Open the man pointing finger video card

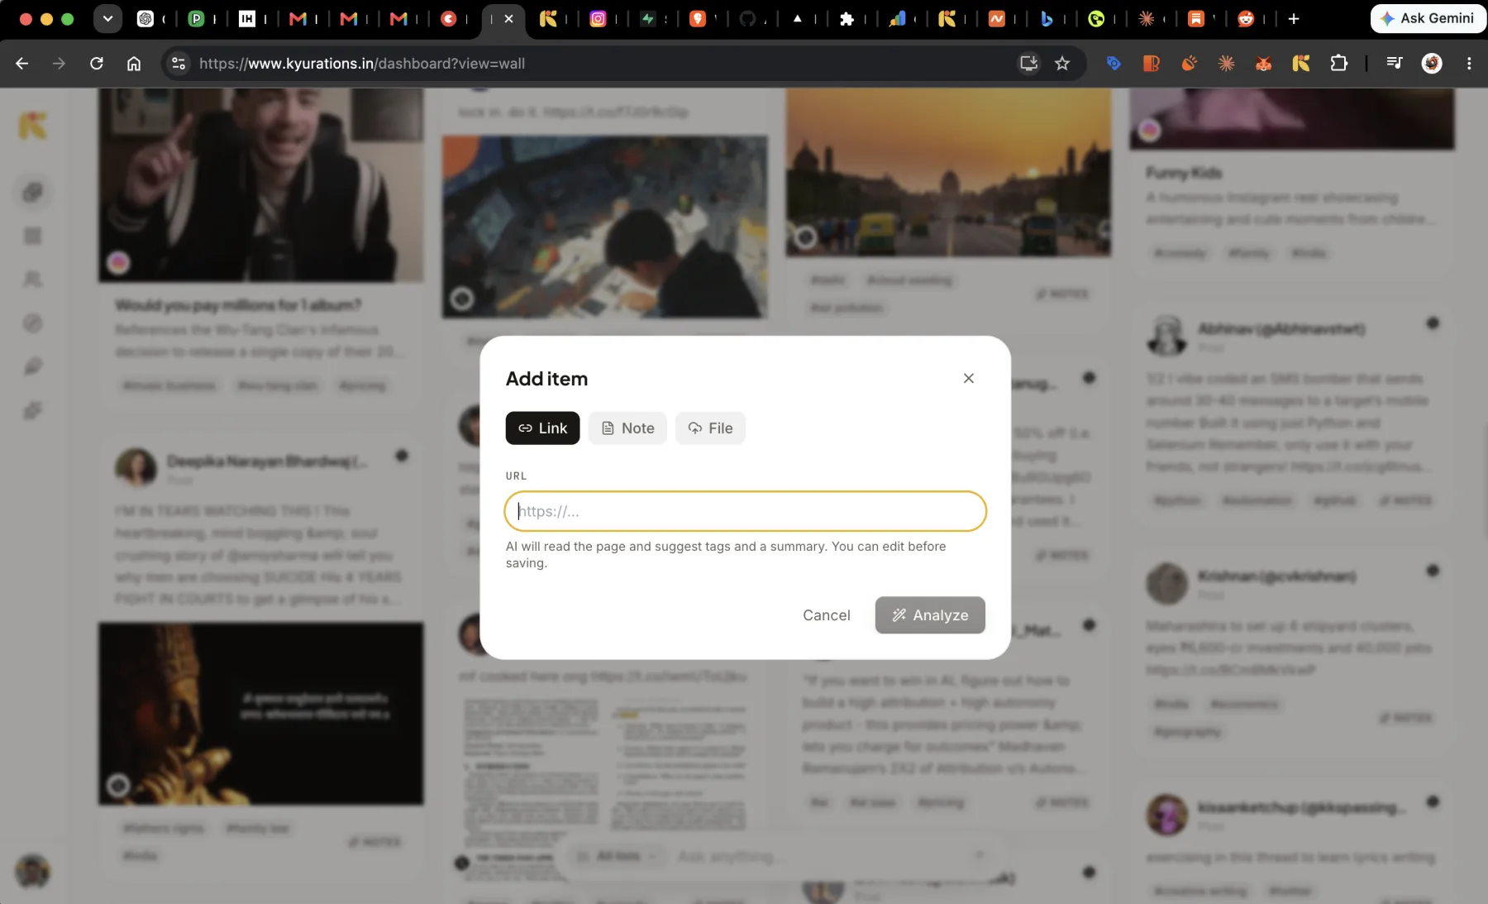click(x=261, y=185)
